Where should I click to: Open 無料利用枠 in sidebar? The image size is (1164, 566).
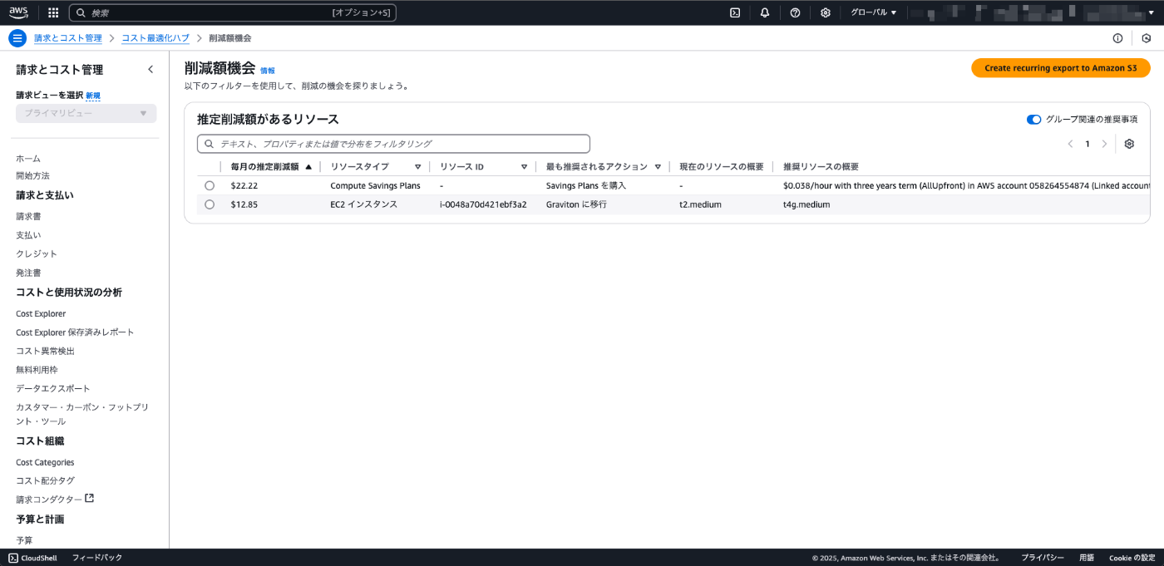click(x=37, y=370)
